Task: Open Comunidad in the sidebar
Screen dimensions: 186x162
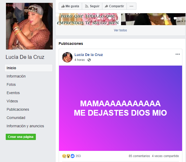Action: (16, 118)
